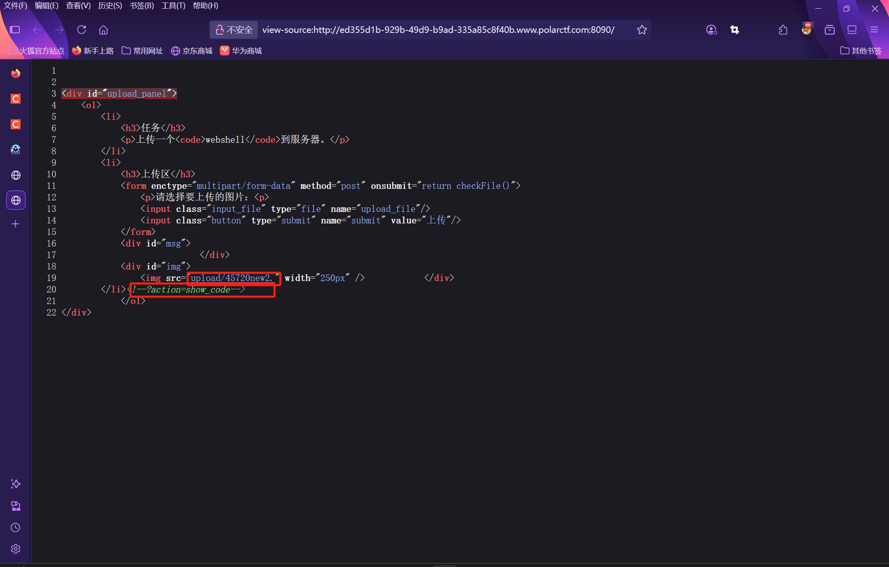Viewport: 889px width, 567px height.
Task: Go to the home page icon
Action: point(103,30)
